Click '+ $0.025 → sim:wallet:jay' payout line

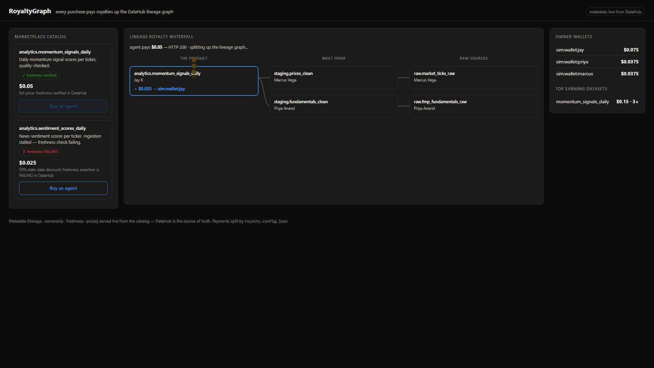click(160, 89)
